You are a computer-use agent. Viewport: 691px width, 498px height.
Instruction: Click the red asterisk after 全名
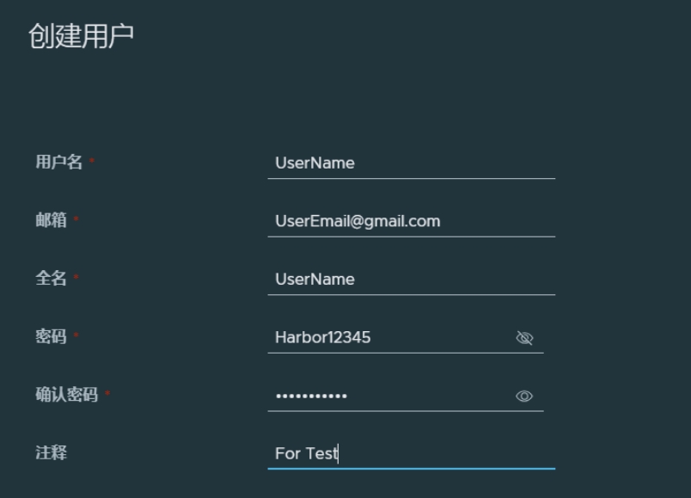point(76,276)
